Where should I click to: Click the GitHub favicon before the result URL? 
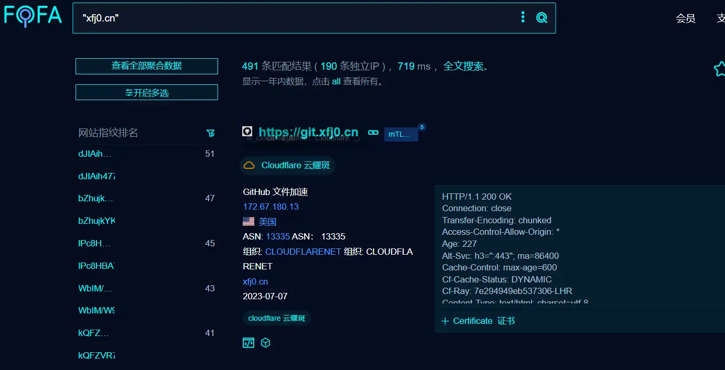[247, 132]
